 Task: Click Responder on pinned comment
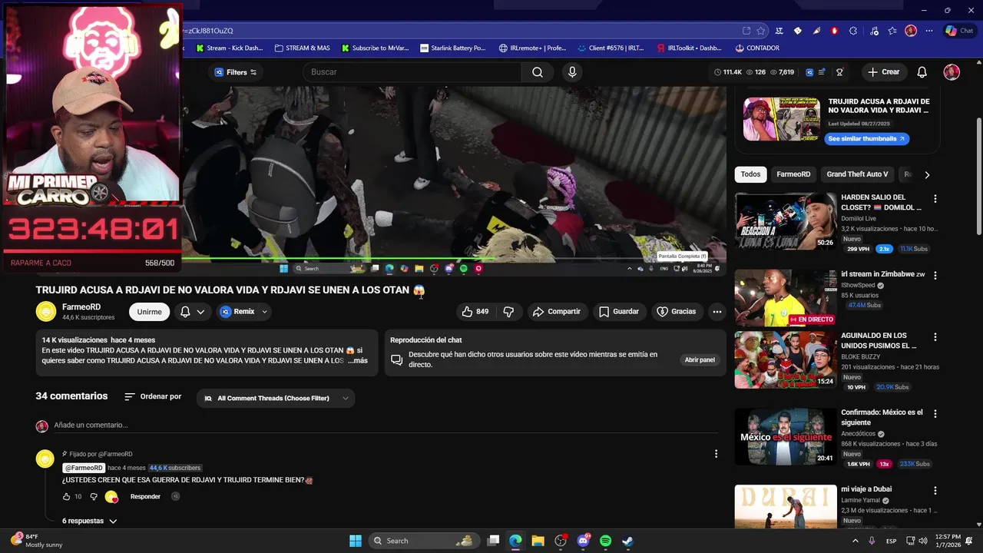[145, 497]
